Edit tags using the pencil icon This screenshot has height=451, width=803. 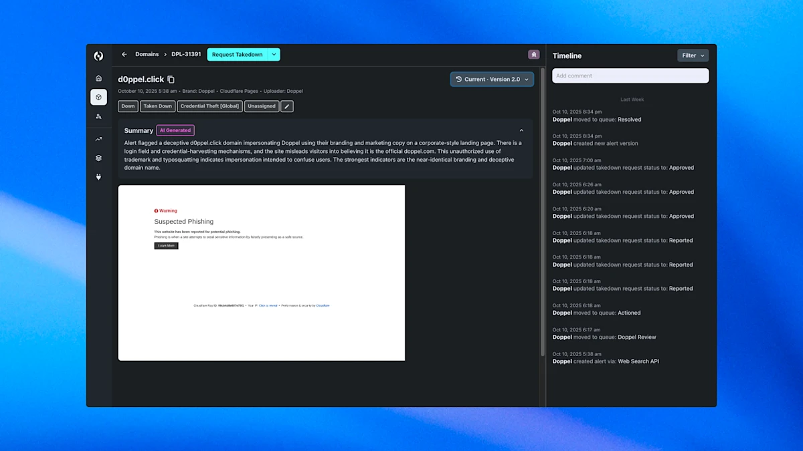pyautogui.click(x=286, y=106)
